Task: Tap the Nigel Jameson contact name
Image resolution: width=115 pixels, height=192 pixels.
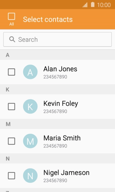Action: point(66,173)
